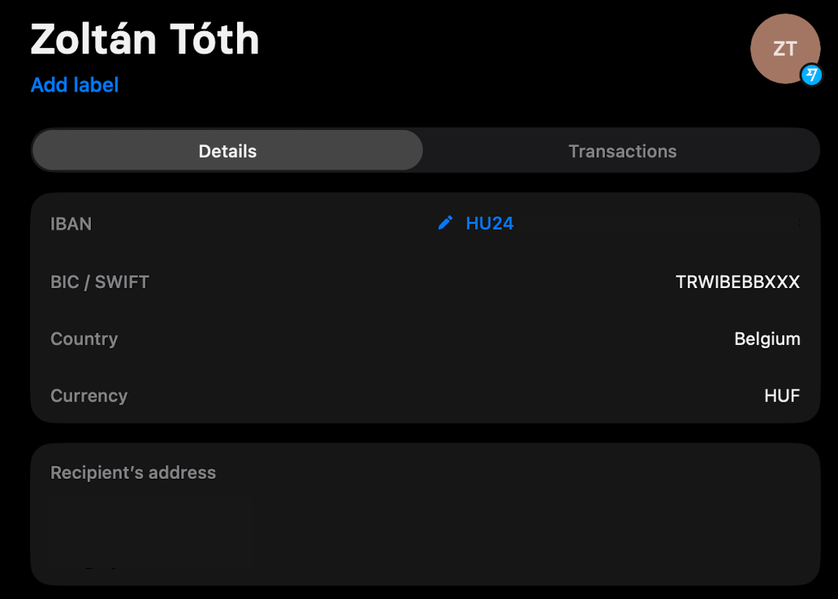Click the BIC / SWIFT label

coord(100,282)
